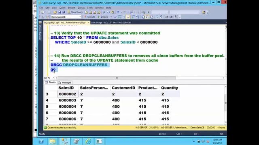The width and height of the screenshot is (259, 145).
Task: Open the Query menu
Action: (x=62, y=8)
